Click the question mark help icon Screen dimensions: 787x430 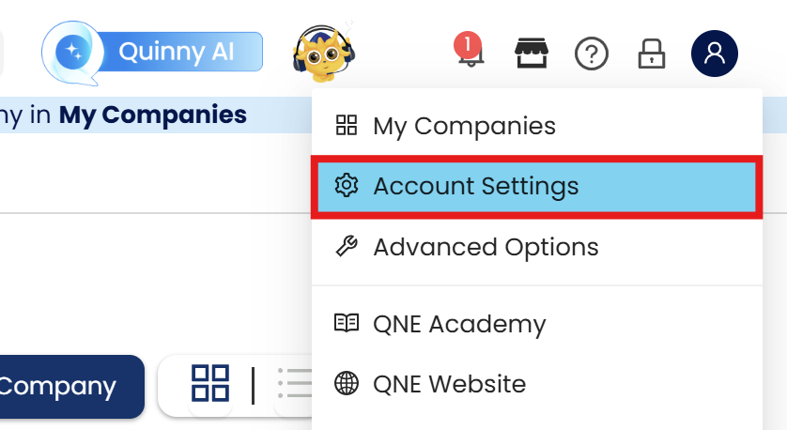[x=592, y=54]
